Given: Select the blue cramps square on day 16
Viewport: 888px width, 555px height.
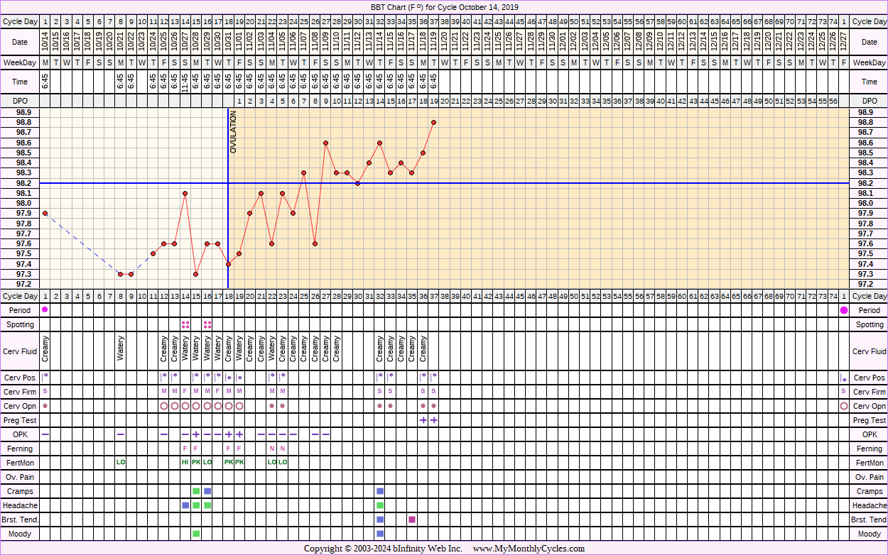Looking at the screenshot, I should 207,491.
